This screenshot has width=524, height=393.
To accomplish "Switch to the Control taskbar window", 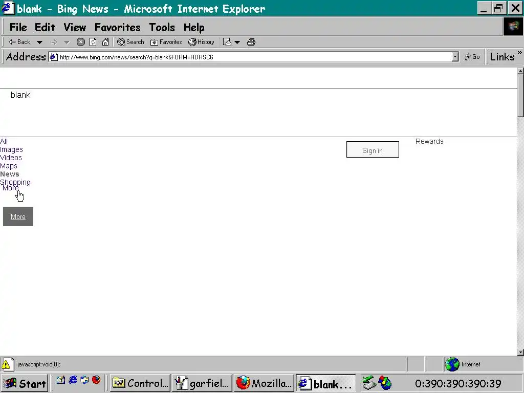I will click(x=140, y=383).
